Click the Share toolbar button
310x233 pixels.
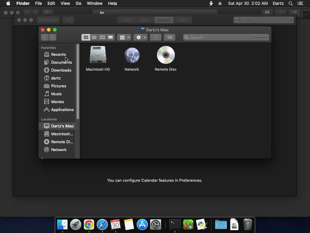point(156,37)
